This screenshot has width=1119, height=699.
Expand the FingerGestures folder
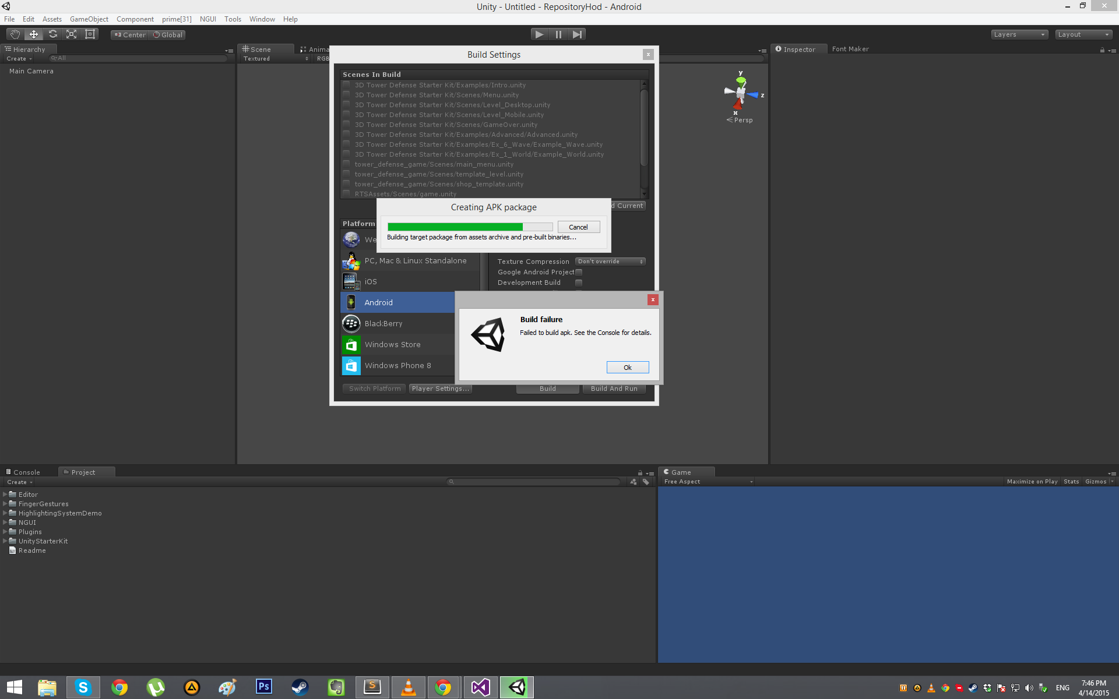pos(5,504)
